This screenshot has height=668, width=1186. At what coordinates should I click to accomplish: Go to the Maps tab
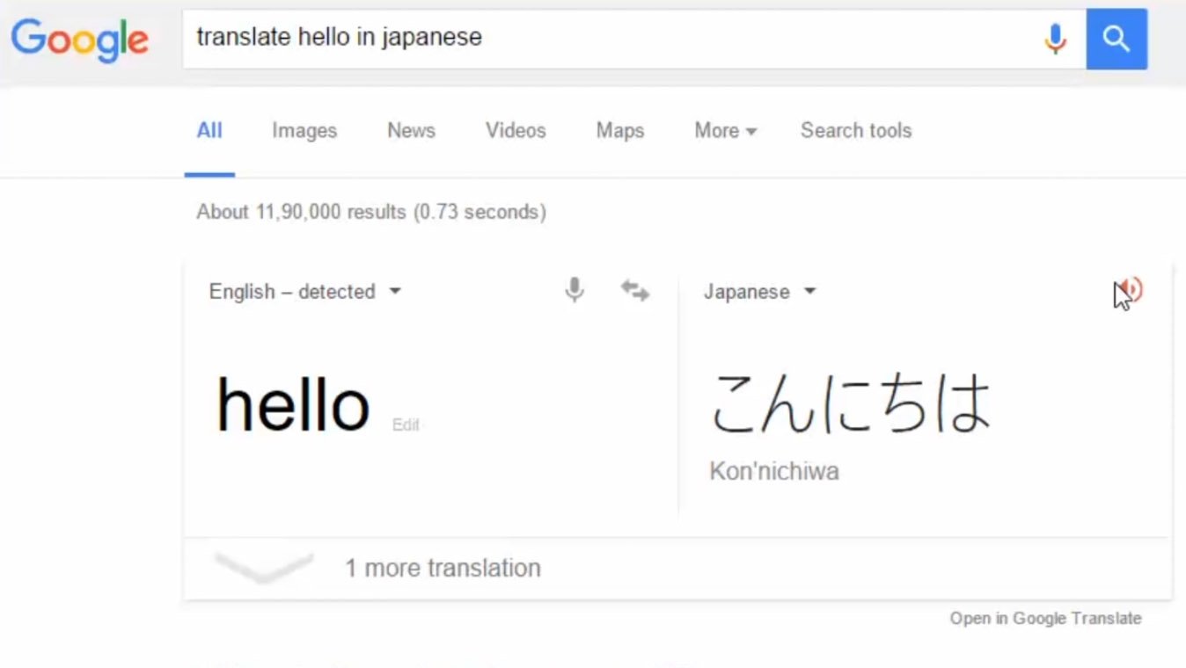620,131
